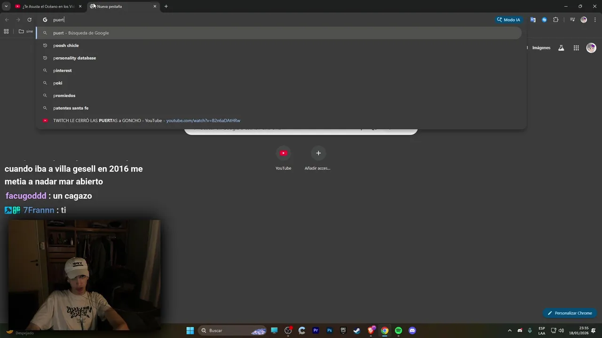Open the tab search dropdown arrow
The width and height of the screenshot is (602, 338).
(x=6, y=6)
